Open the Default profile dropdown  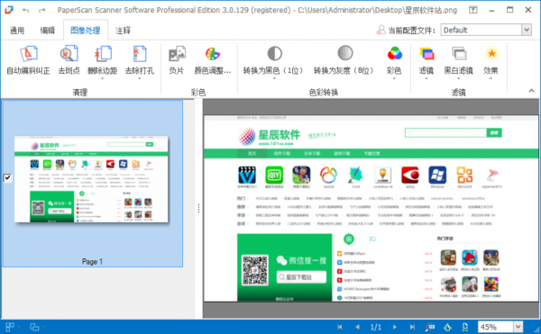pos(527,30)
